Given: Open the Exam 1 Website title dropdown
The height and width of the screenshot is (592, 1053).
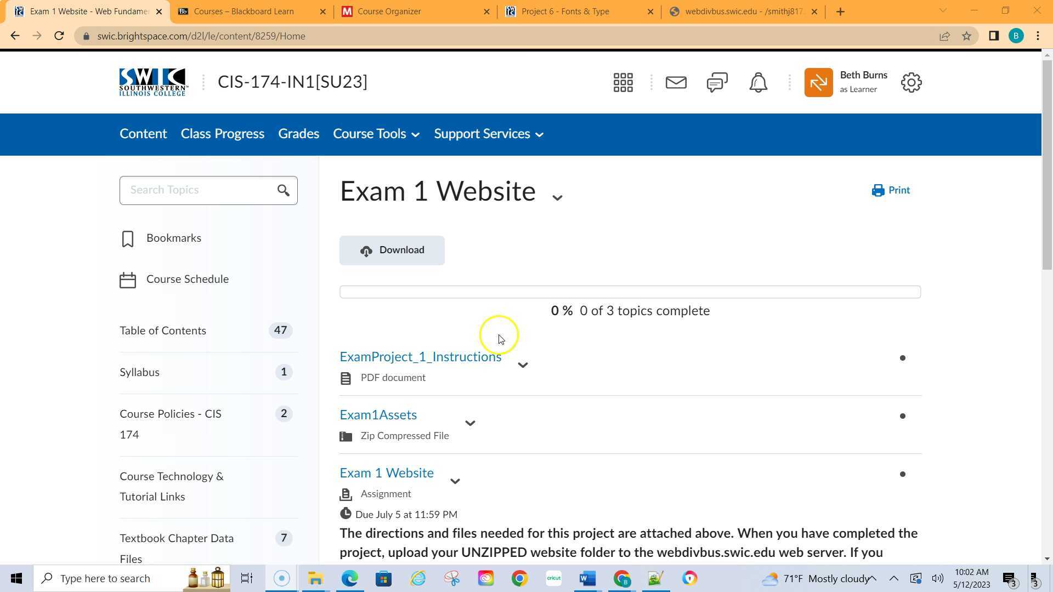Looking at the screenshot, I should pos(557,197).
